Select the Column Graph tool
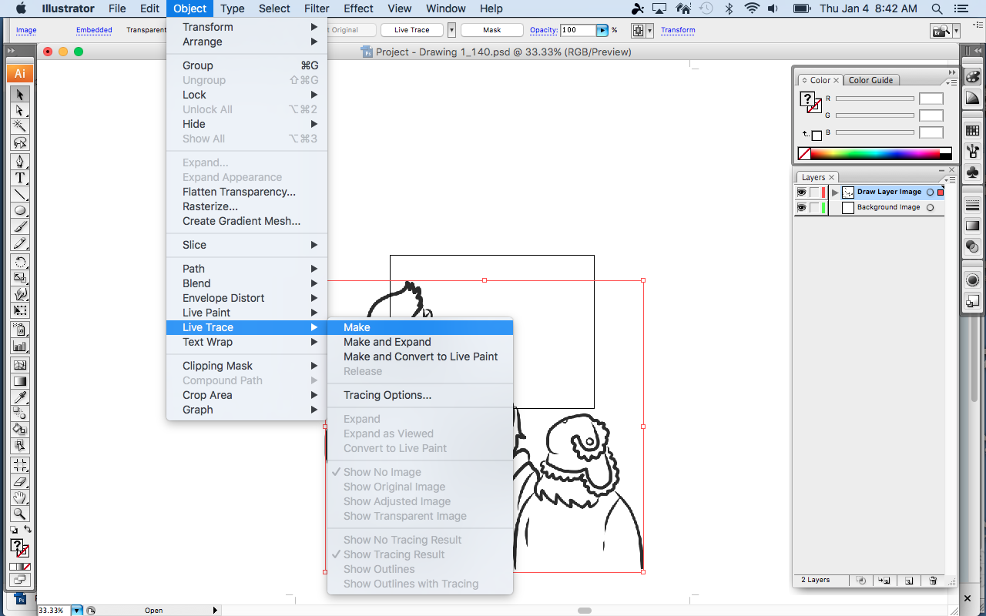The height and width of the screenshot is (616, 986). pos(20,346)
